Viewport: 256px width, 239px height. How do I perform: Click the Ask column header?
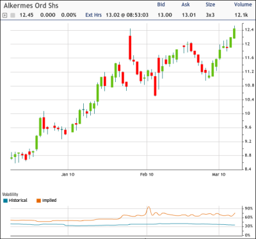click(186, 4)
